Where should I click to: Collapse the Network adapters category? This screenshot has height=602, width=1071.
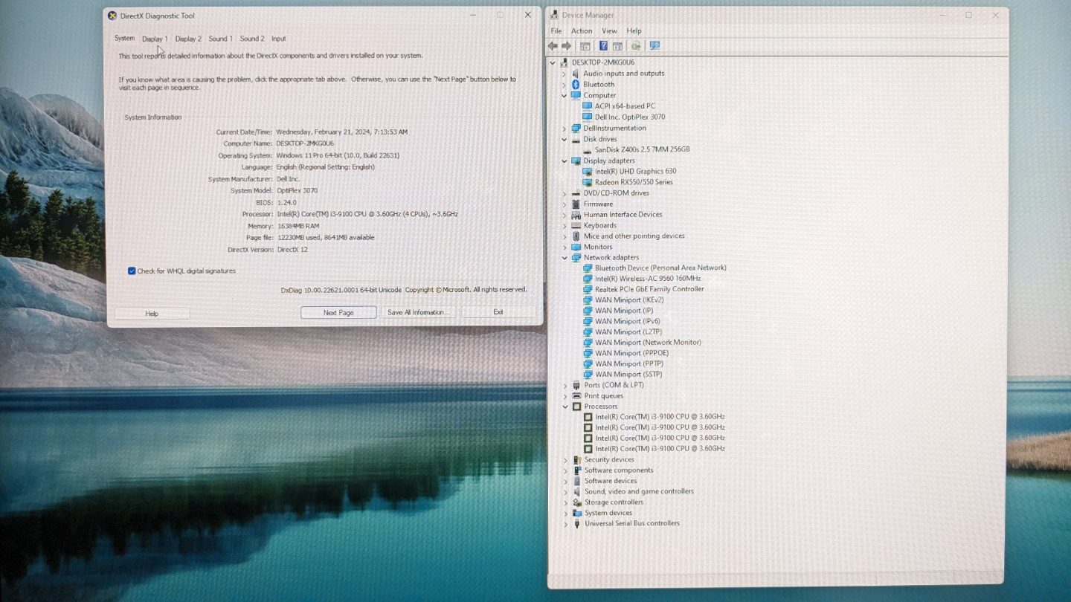pyautogui.click(x=565, y=258)
